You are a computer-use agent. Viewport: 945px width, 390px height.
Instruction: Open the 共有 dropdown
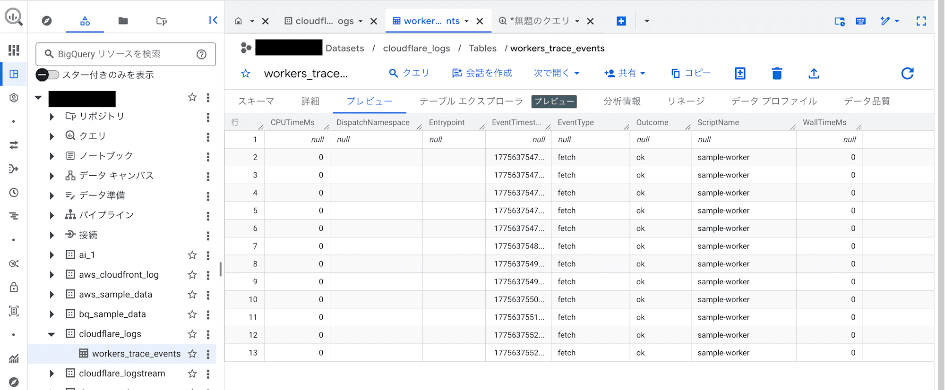pos(625,73)
